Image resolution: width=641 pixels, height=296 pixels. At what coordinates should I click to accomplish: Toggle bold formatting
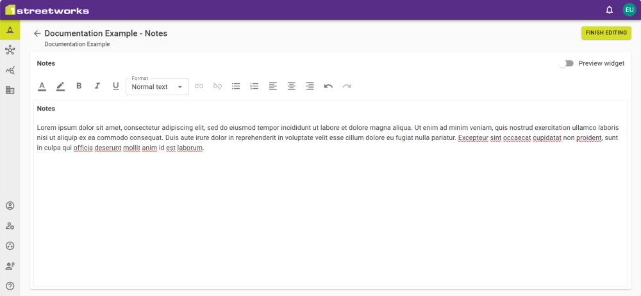[79, 86]
